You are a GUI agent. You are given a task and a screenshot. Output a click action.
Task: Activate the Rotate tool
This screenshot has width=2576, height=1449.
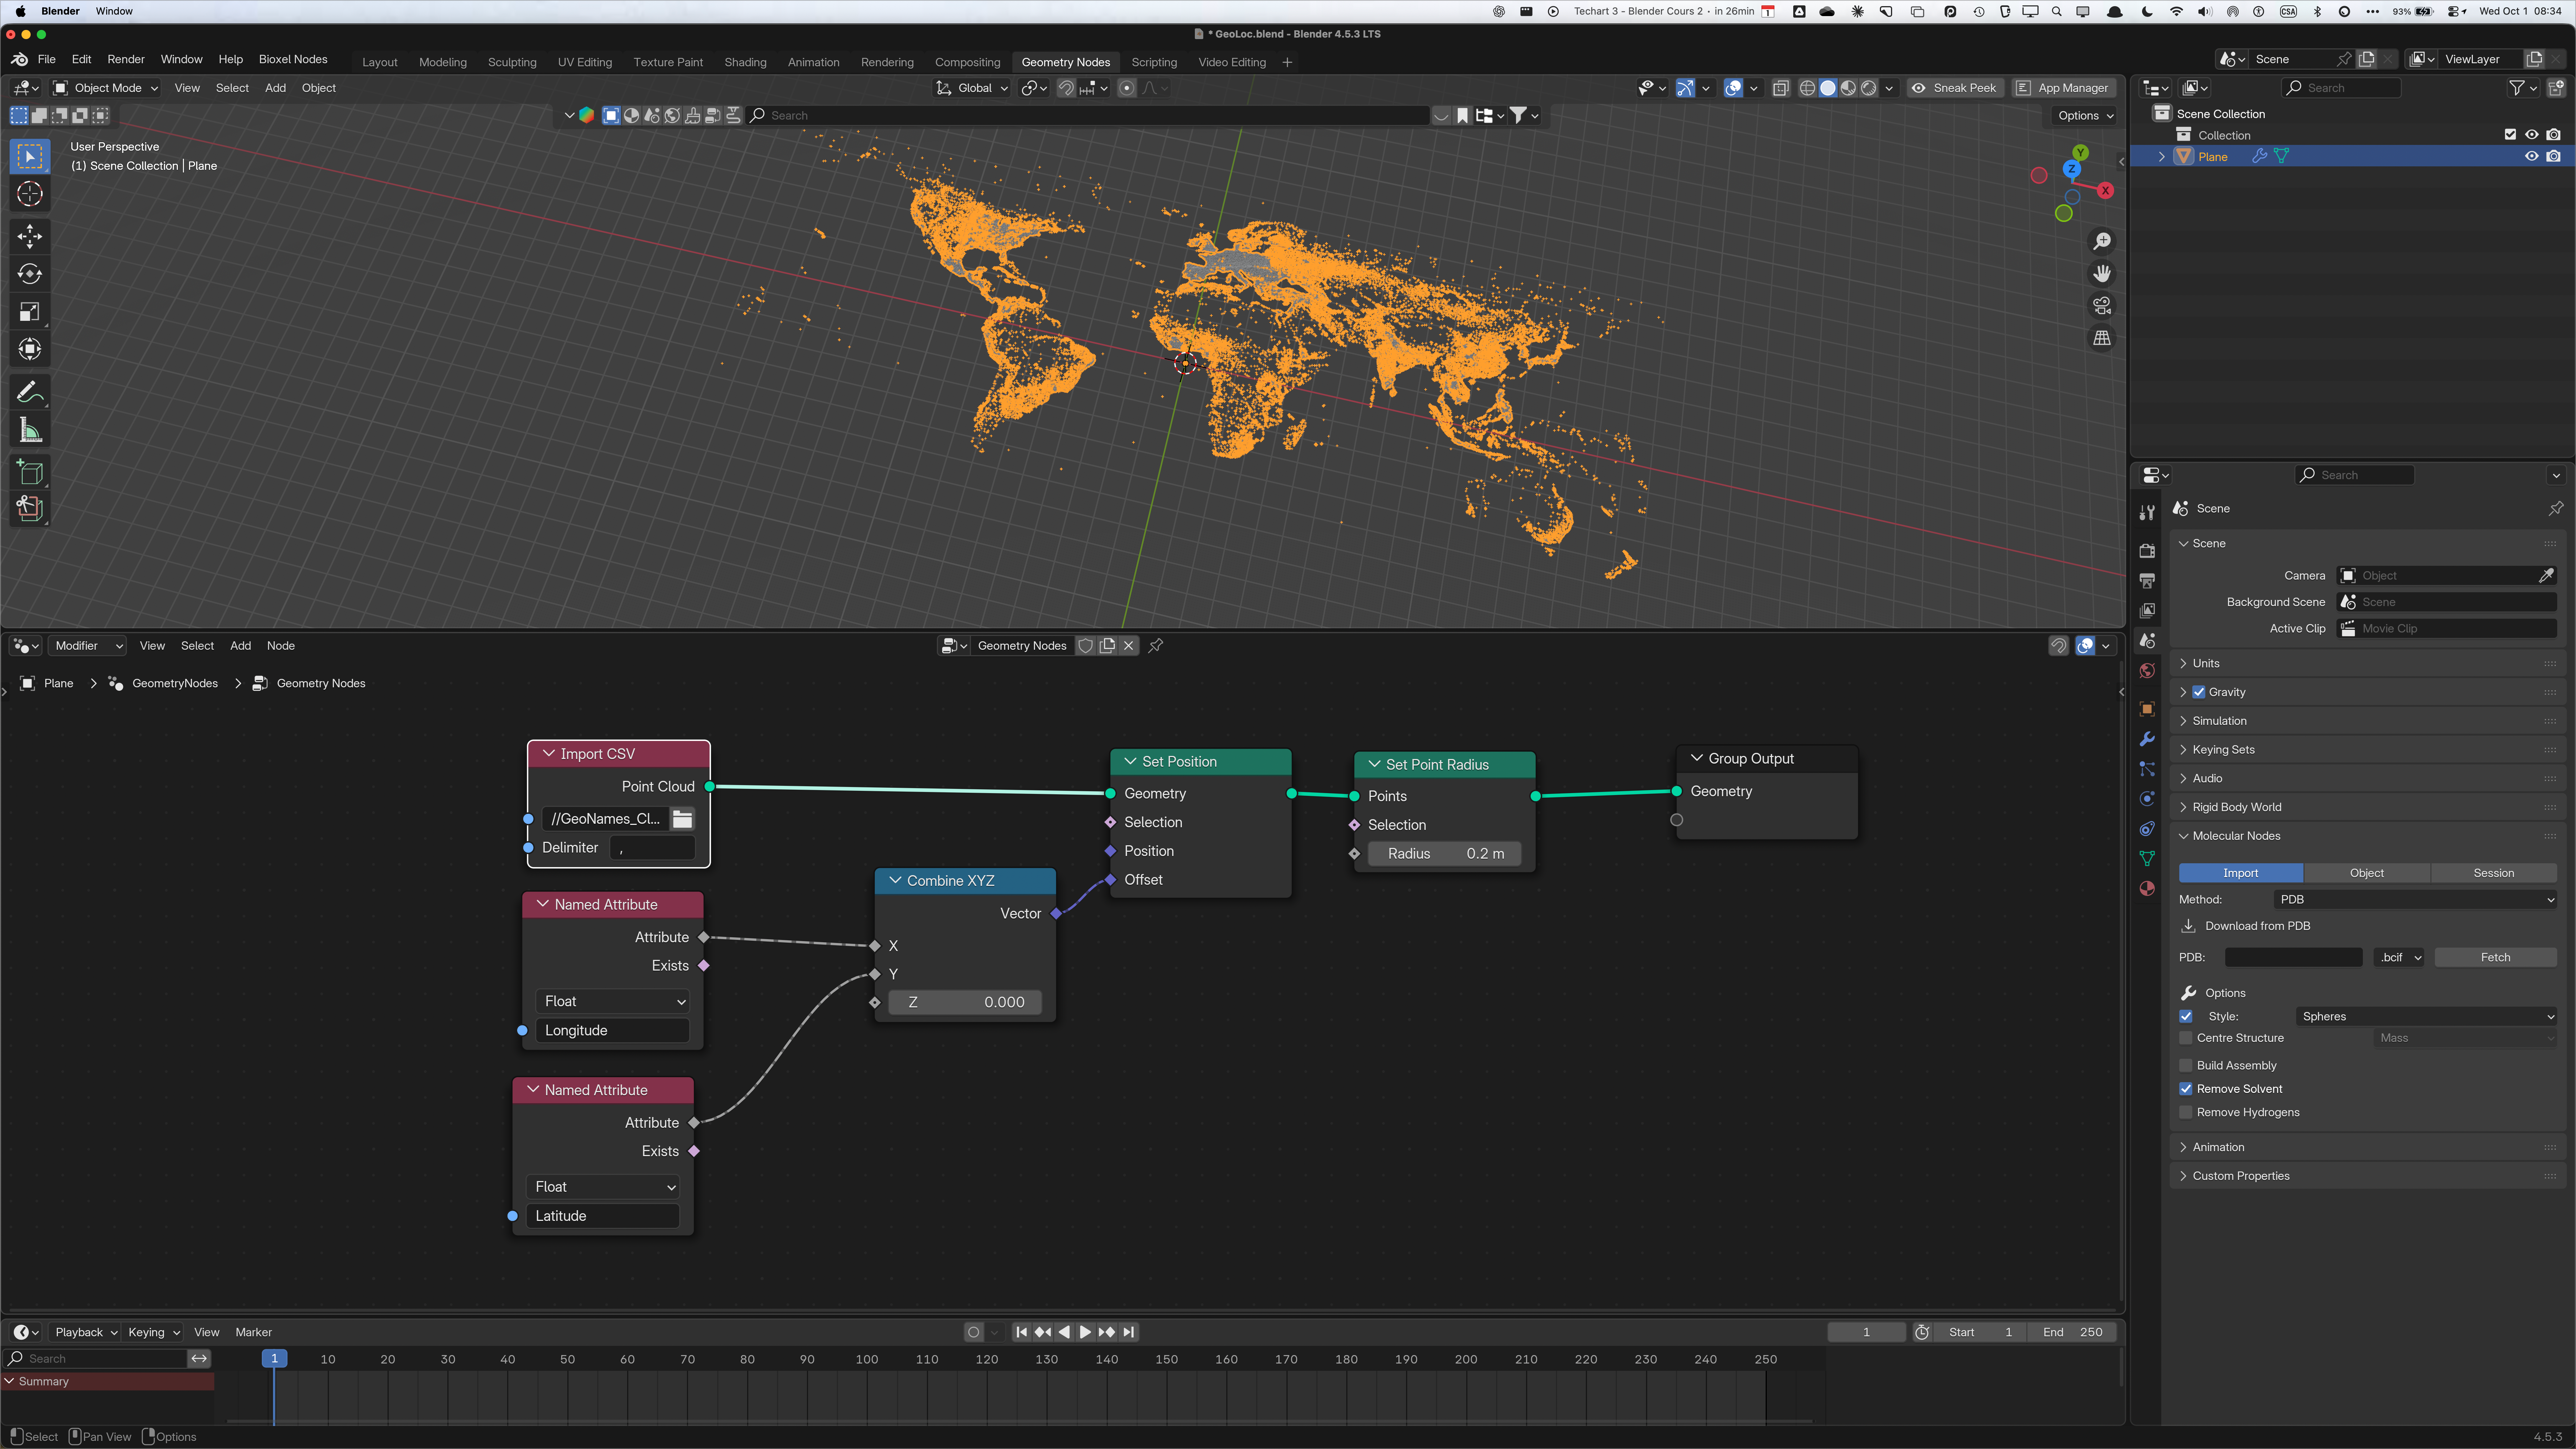(30, 274)
